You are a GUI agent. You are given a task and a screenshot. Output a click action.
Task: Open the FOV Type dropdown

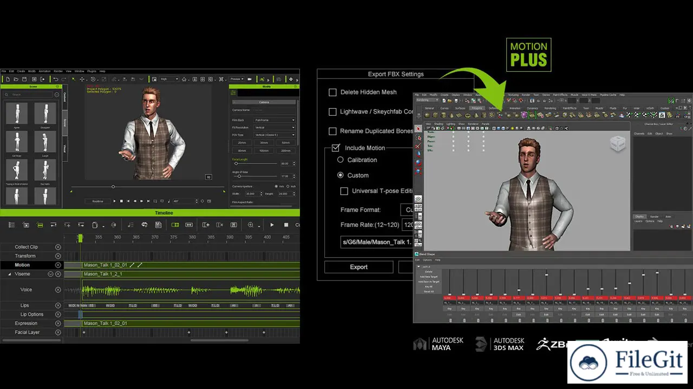pos(275,135)
